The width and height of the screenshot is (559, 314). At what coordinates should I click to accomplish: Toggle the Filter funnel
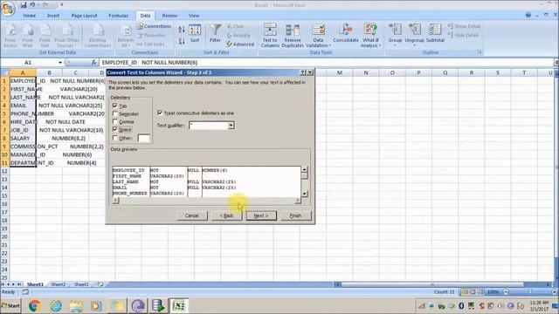coord(215,33)
